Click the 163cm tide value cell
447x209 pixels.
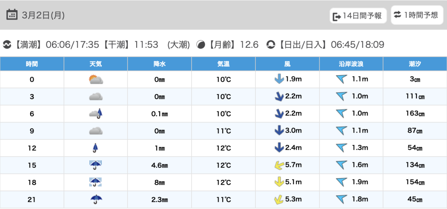(415, 114)
